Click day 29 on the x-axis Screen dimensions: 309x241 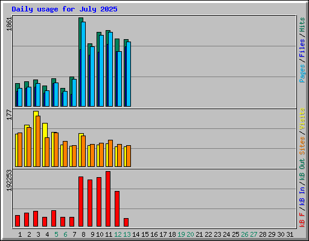coord(272,234)
